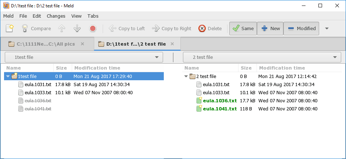The width and height of the screenshot is (346, 159).
Task: Click the Delete toolbar button
Action: click(210, 28)
